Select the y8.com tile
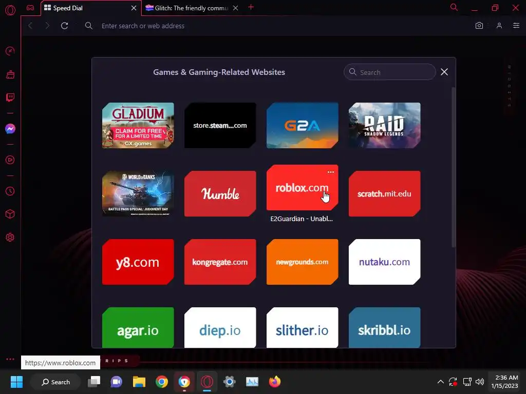 point(138,262)
